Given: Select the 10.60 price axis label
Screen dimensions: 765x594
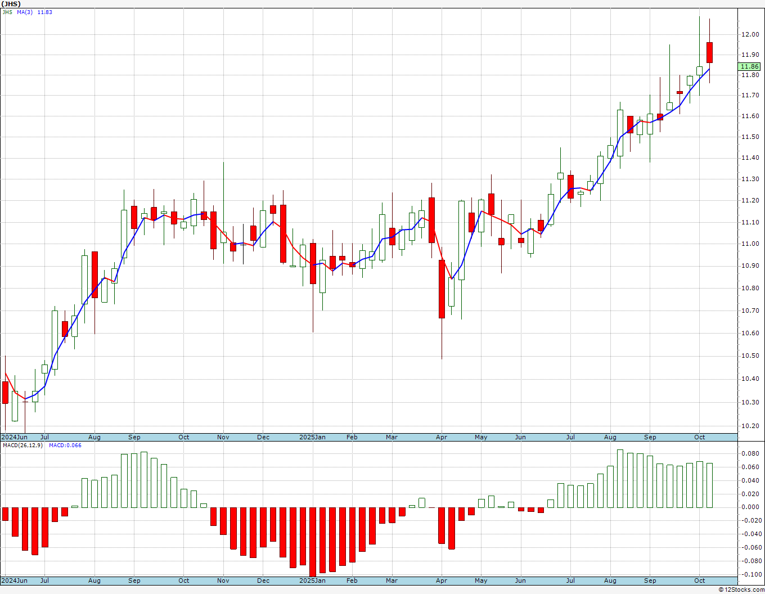Looking at the screenshot, I should coord(750,333).
